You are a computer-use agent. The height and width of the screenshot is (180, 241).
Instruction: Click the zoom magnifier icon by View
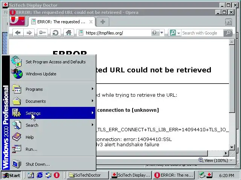(x=201, y=160)
